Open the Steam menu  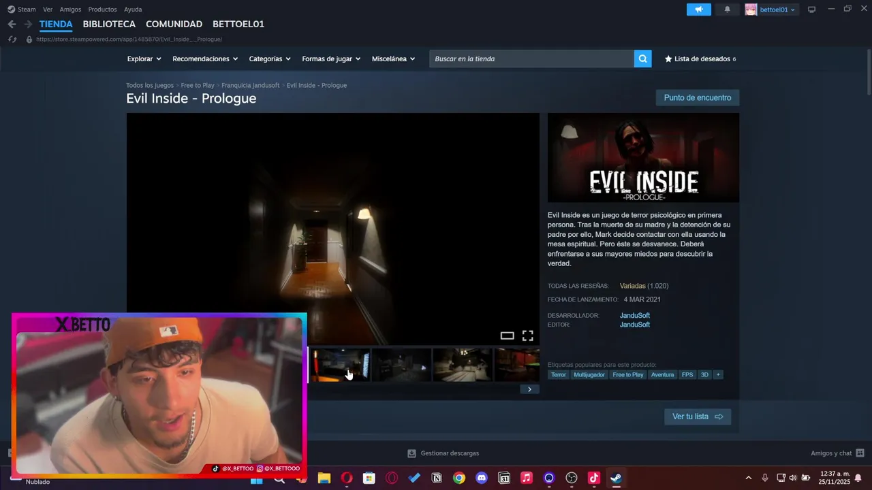click(22, 10)
